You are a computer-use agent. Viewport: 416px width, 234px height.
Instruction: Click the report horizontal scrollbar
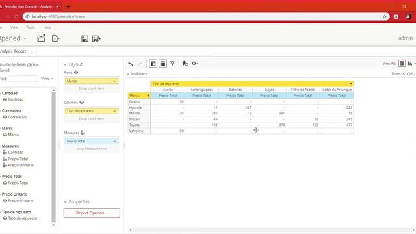tap(272, 230)
